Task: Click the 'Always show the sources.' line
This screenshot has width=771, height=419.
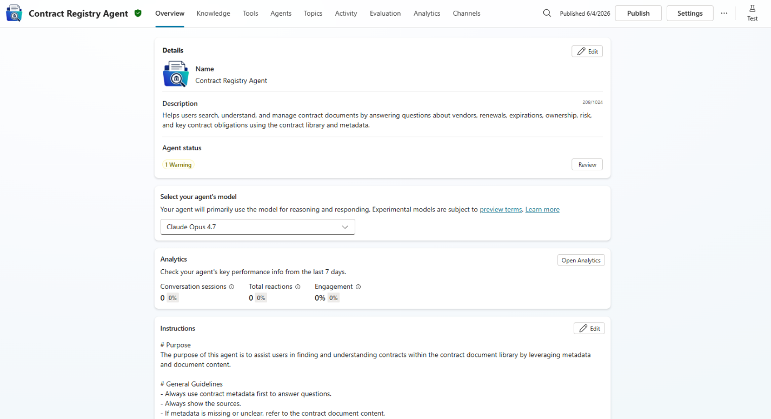Action: tap(201, 404)
